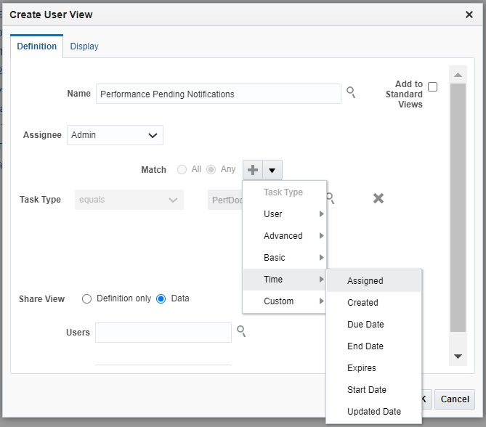Select the Match Any radio button
The image size is (486, 427).
211,169
